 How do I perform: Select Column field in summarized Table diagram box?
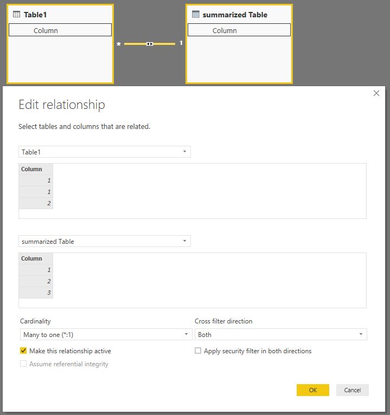click(x=239, y=30)
